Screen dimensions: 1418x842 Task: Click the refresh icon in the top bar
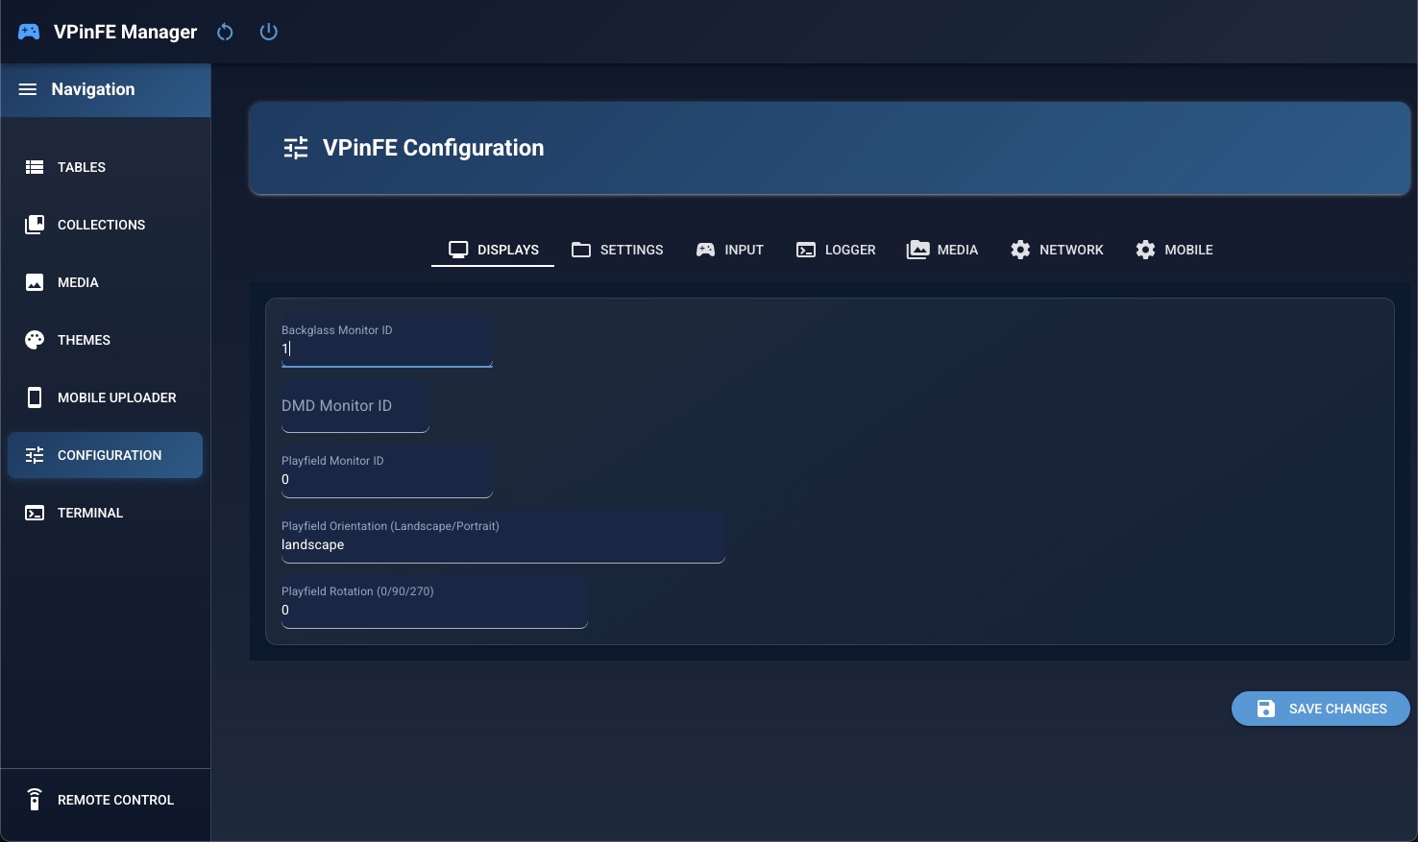[225, 31]
